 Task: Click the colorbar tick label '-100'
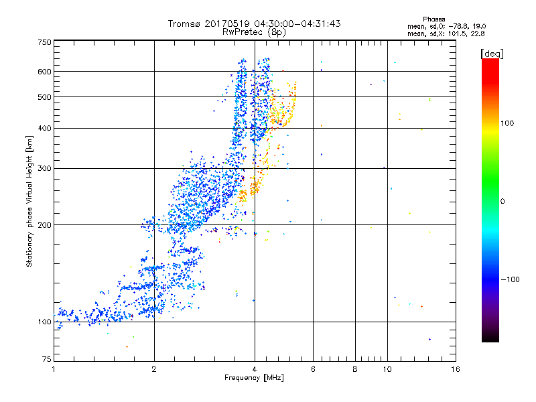510,279
